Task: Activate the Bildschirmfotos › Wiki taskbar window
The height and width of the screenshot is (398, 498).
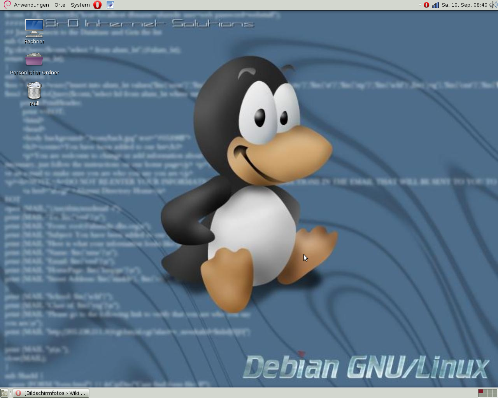Action: [51, 393]
